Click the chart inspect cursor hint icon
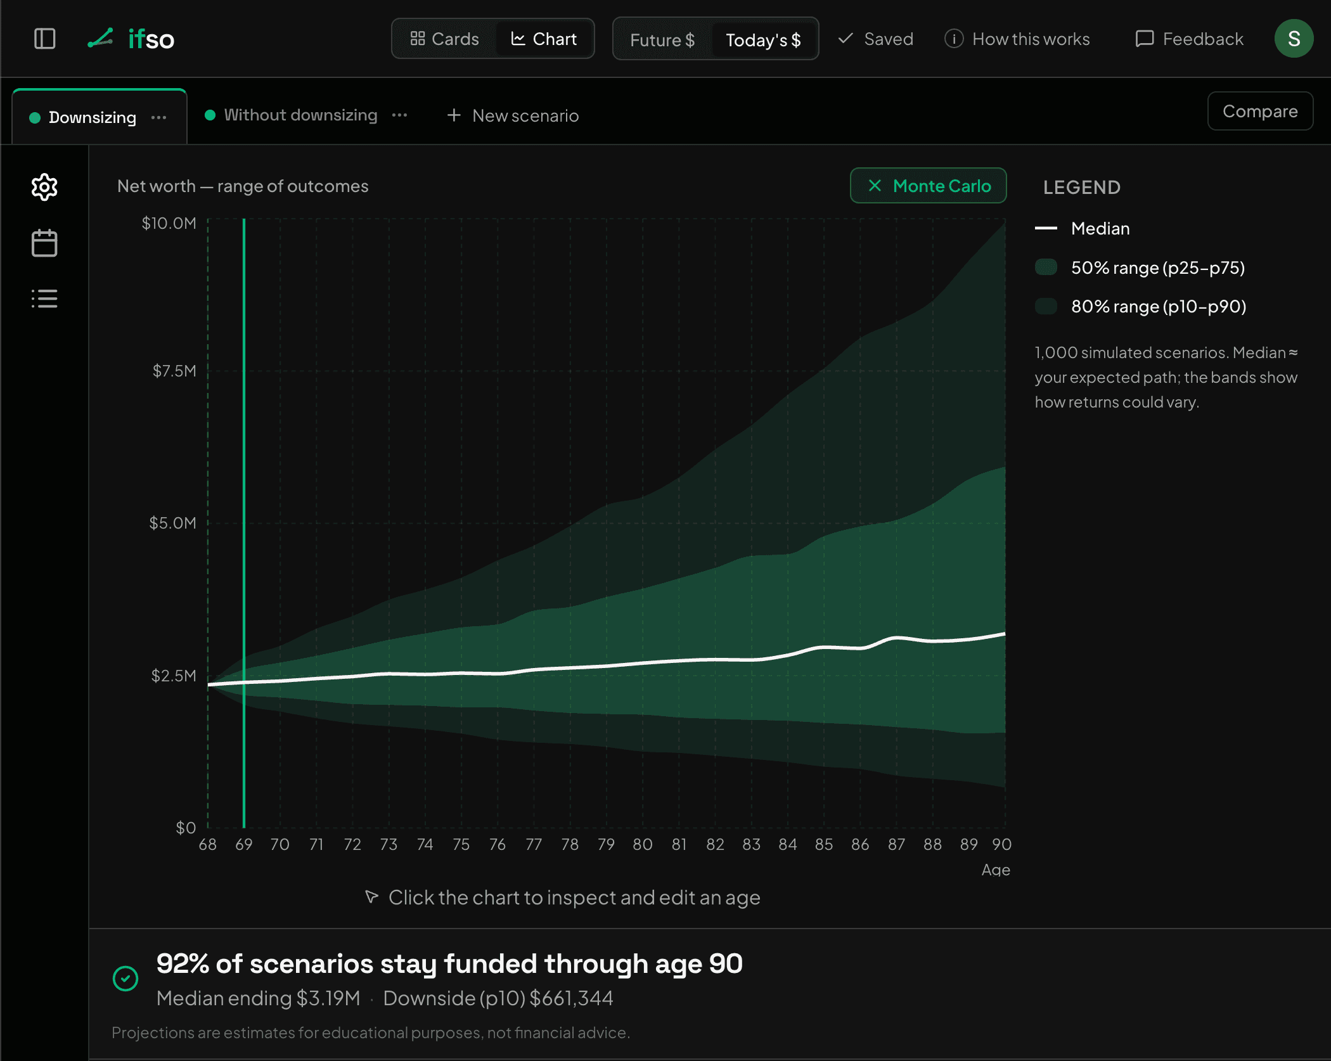 (x=372, y=897)
